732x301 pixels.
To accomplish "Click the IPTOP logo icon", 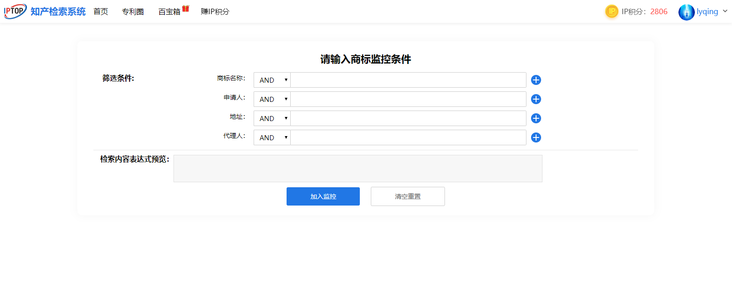I will pos(15,11).
